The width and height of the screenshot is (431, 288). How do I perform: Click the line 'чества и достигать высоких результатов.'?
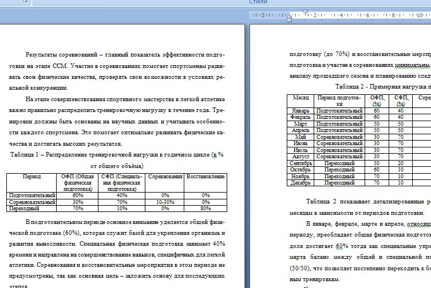(x=66, y=143)
